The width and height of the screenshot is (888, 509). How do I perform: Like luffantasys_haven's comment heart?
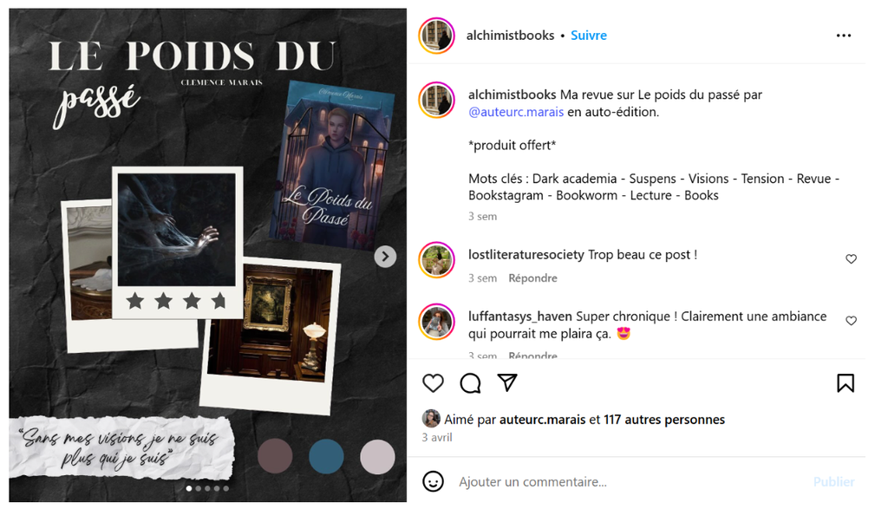pos(852,321)
